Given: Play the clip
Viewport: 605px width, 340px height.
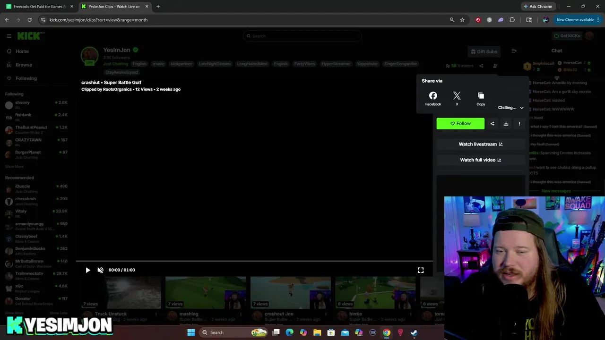Looking at the screenshot, I should point(88,270).
